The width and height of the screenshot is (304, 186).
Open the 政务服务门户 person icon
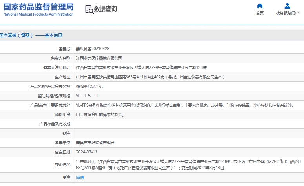click(x=287, y=6)
